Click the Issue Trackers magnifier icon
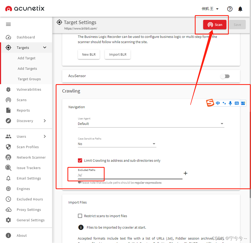This screenshot has height=243, width=251. [x=8, y=168]
